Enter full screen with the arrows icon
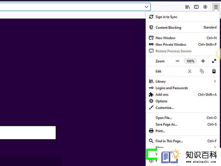221x166 pixels. (x=214, y=61)
